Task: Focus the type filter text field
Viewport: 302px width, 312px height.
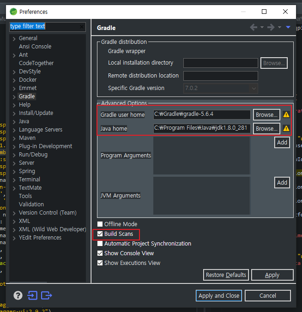Action: click(x=48, y=27)
